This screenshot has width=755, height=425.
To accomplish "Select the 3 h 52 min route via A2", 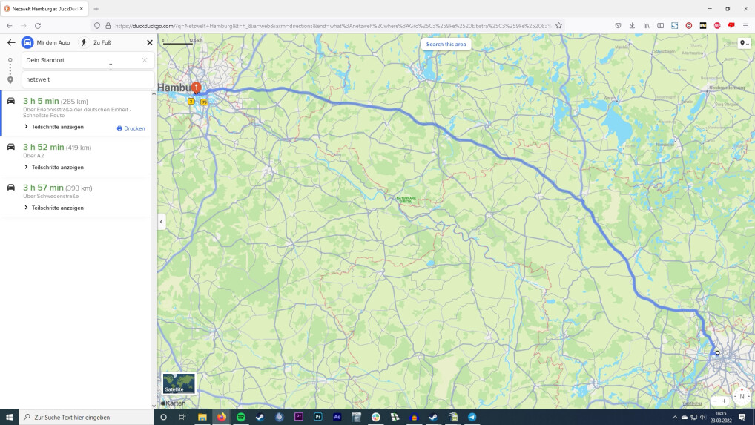I will (x=76, y=157).
